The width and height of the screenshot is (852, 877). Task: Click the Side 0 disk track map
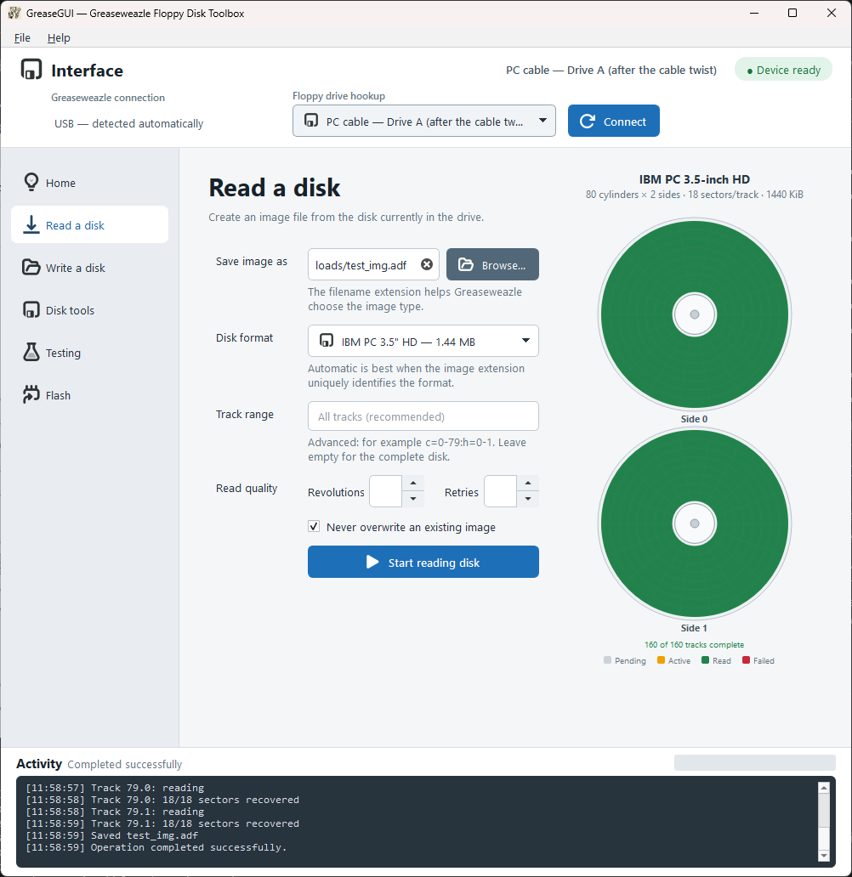(x=694, y=314)
